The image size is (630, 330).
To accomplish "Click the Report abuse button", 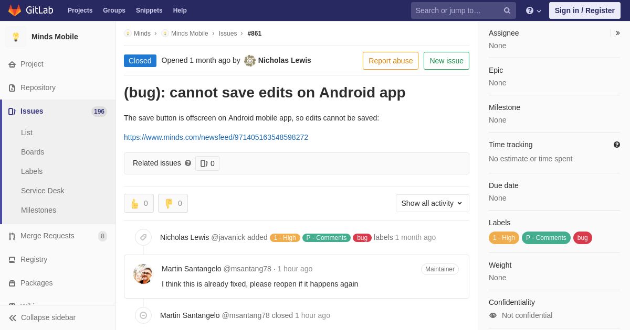I will coord(391,61).
